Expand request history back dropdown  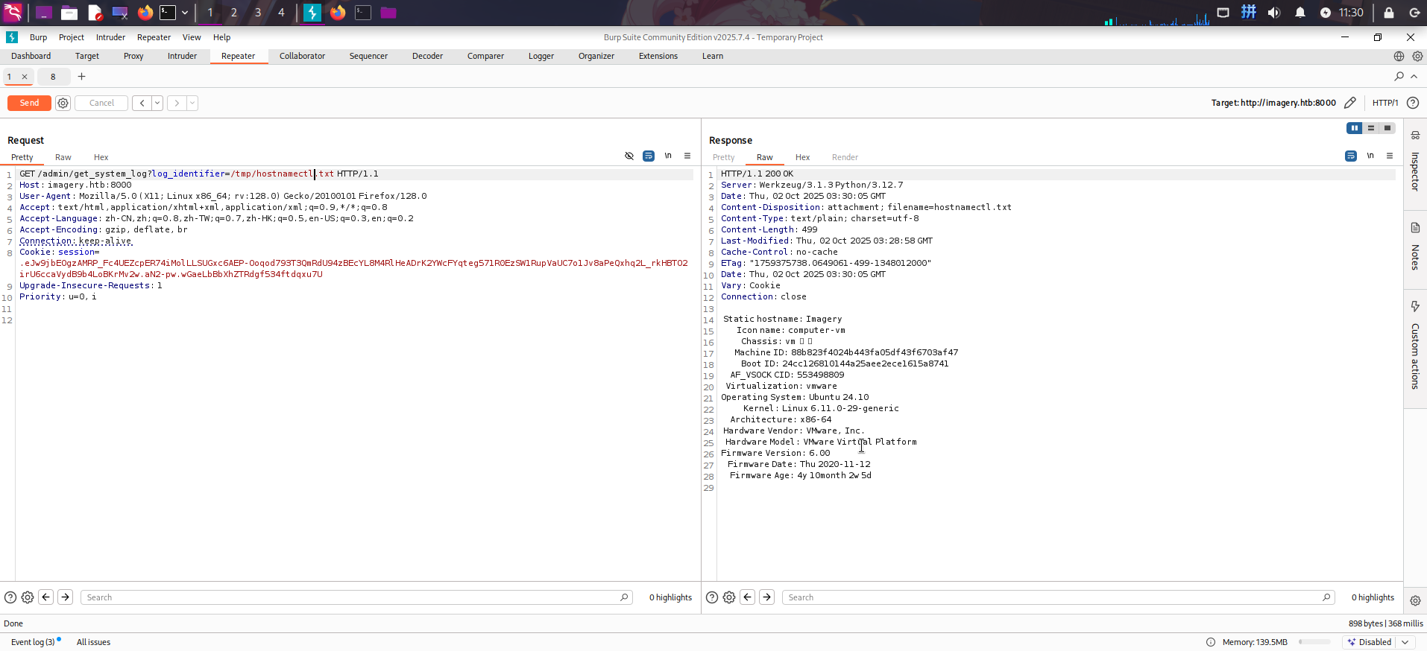coord(157,104)
